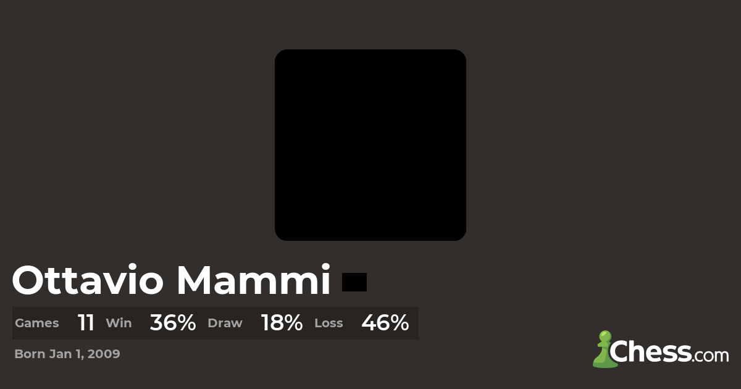Click the percent symbol after 46
Image resolution: width=741 pixels, height=389 pixels.
[x=400, y=323]
